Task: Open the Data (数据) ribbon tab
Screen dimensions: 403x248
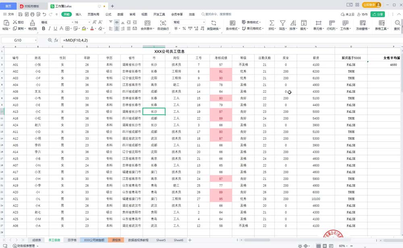Action: (120, 14)
